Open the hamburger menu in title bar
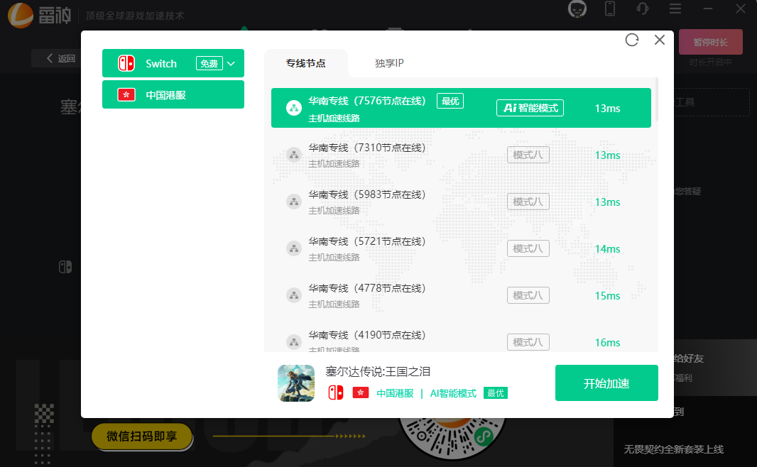 (x=675, y=9)
